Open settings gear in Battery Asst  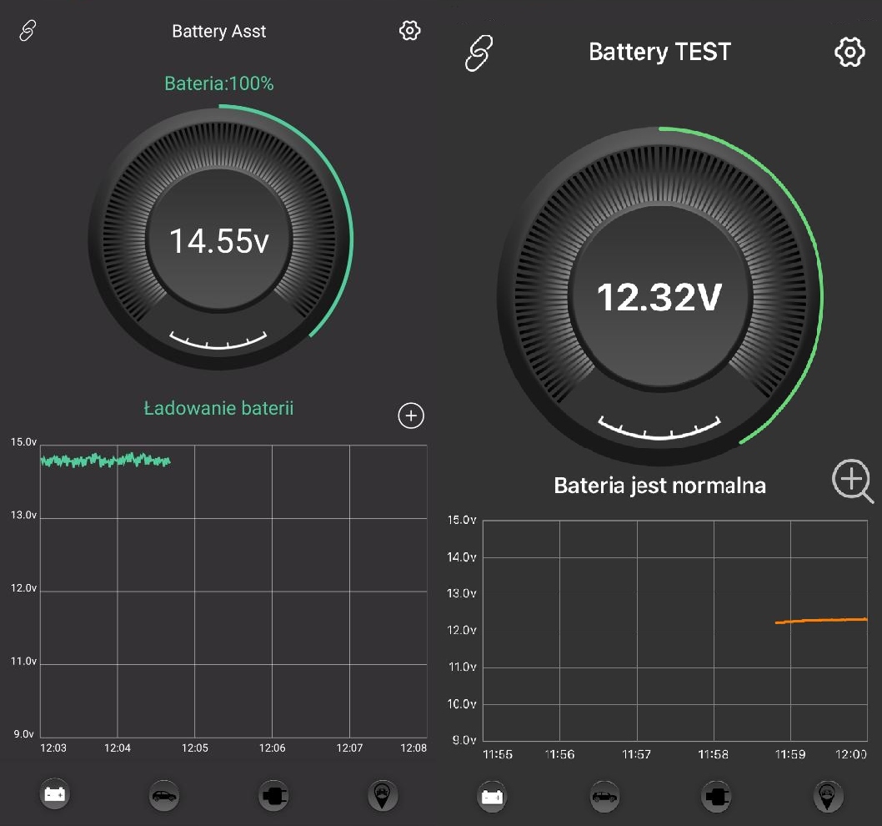click(409, 30)
